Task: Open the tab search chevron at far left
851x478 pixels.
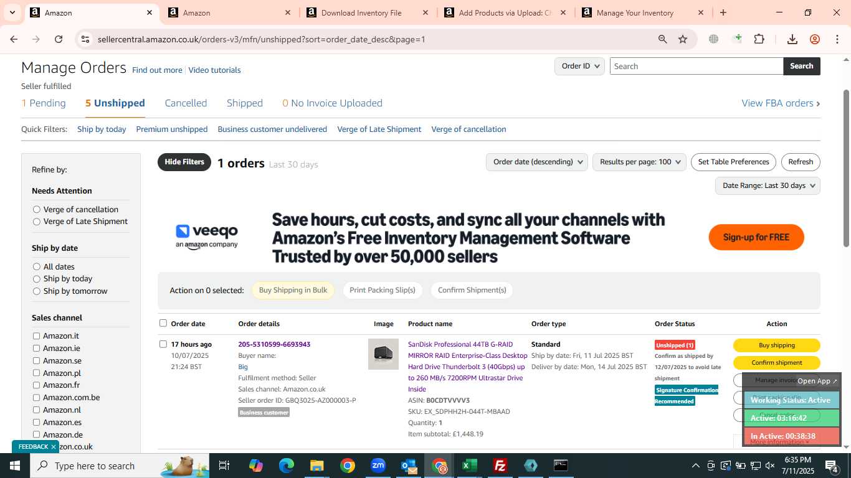Action: click(x=12, y=12)
